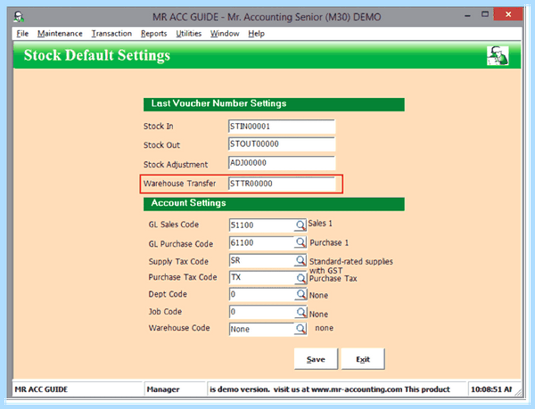Open lookup for Warehouse Code

point(300,329)
